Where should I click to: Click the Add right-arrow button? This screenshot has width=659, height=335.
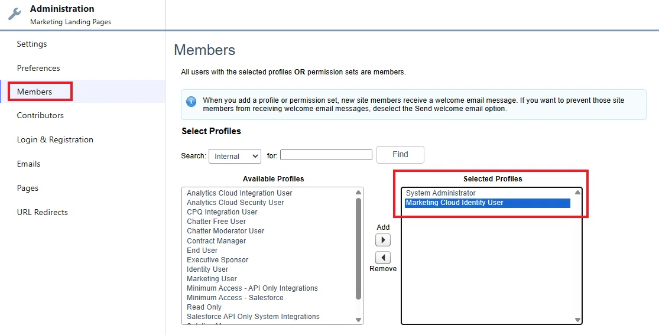(383, 240)
